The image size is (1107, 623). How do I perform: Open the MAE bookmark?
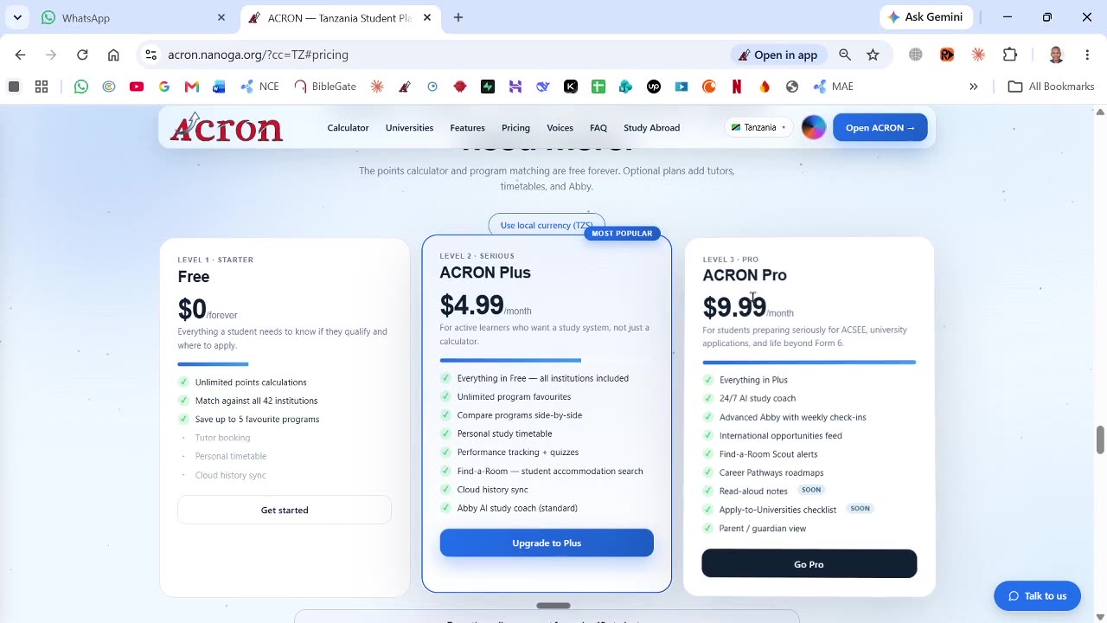(834, 87)
